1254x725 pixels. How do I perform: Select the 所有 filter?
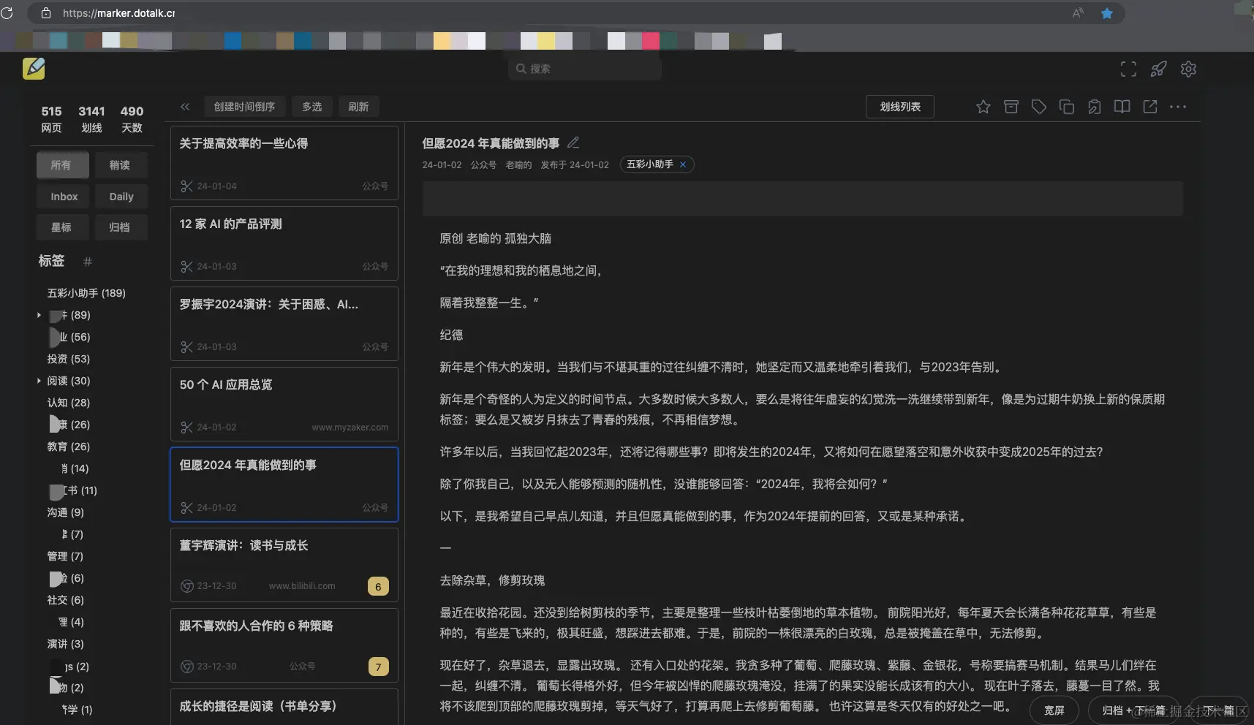[x=62, y=165]
